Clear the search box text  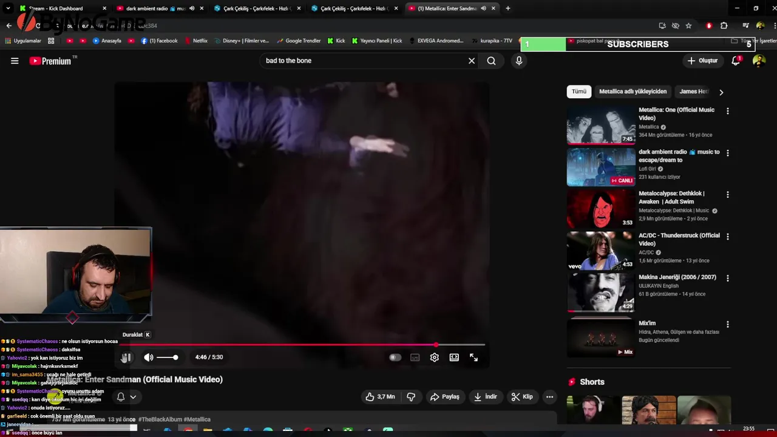472,61
